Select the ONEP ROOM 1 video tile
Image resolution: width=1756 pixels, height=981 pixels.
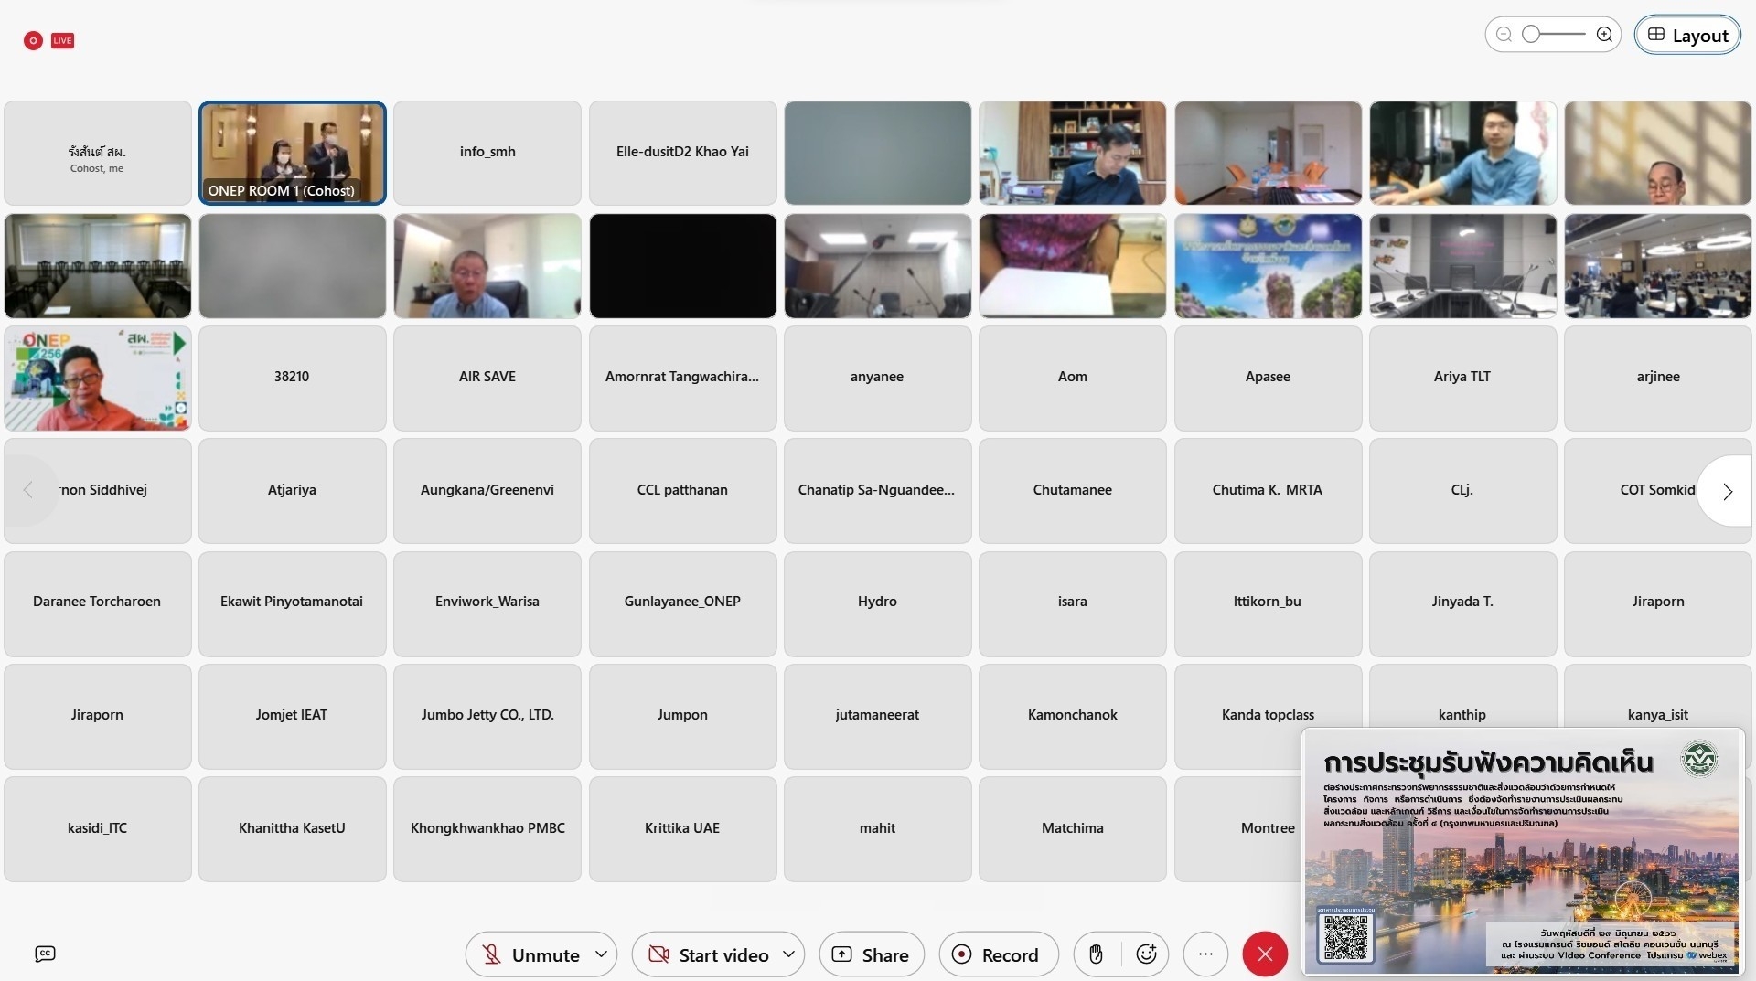pos(293,153)
